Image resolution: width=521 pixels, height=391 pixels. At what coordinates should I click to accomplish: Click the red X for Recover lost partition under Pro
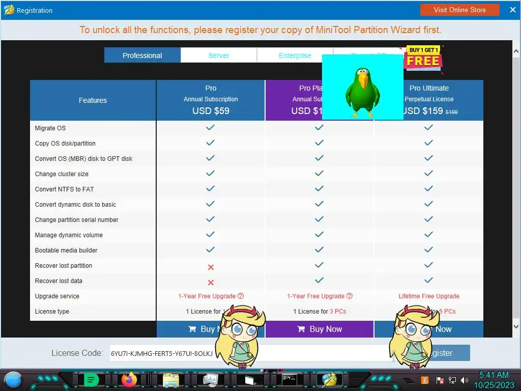pyautogui.click(x=211, y=267)
